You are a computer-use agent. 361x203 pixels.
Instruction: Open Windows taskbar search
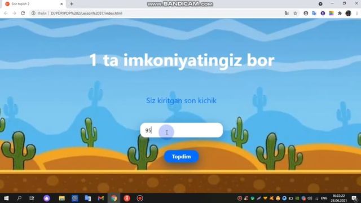click(19, 198)
